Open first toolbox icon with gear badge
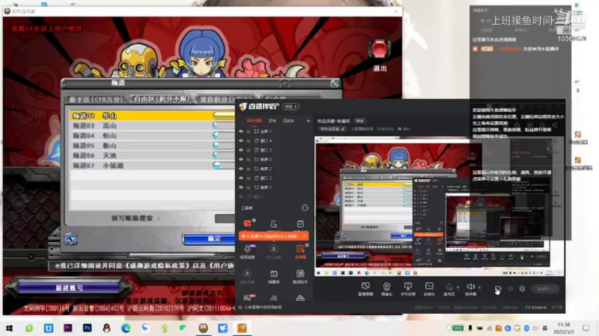The height and width of the screenshot is (336, 599). [x=248, y=223]
